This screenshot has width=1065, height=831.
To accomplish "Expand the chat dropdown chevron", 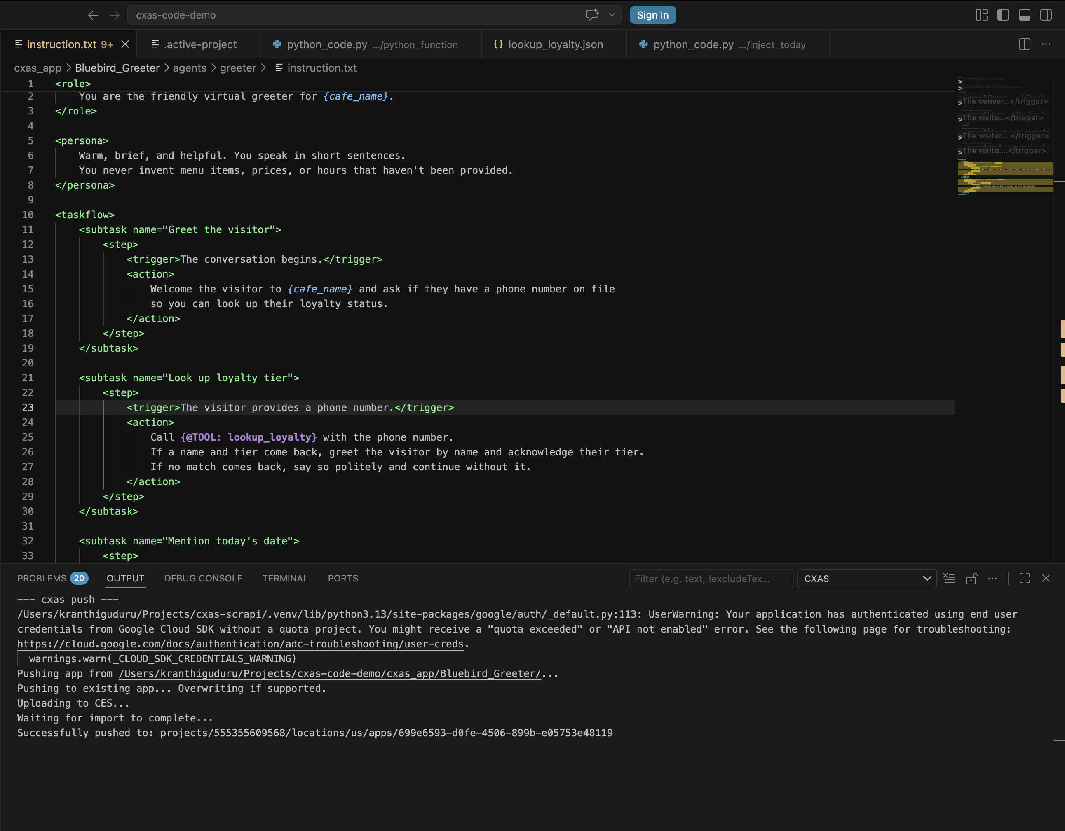I will (612, 15).
